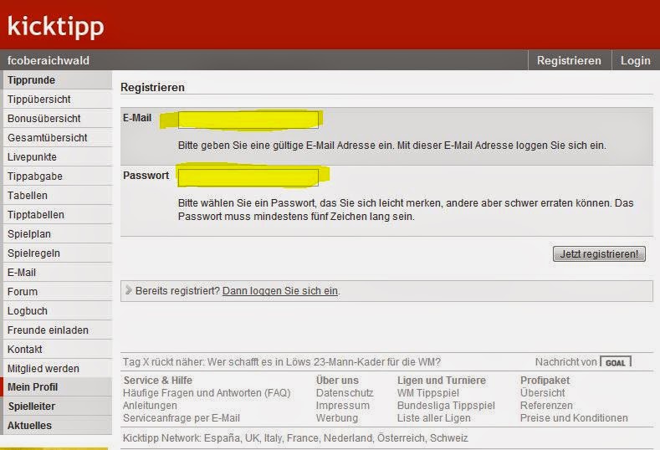
Task: Switch to the France network site
Action: coord(301,438)
